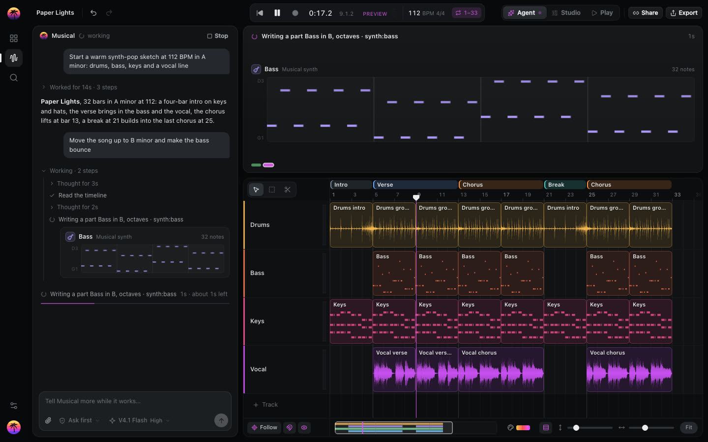Switch to Play mode tab
This screenshot has width=708, height=442.
(x=602, y=13)
